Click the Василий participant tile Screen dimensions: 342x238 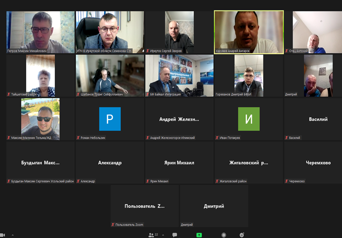(x=318, y=119)
